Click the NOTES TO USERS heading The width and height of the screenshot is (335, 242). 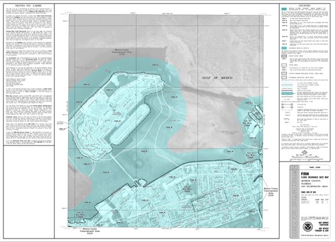pos(28,6)
